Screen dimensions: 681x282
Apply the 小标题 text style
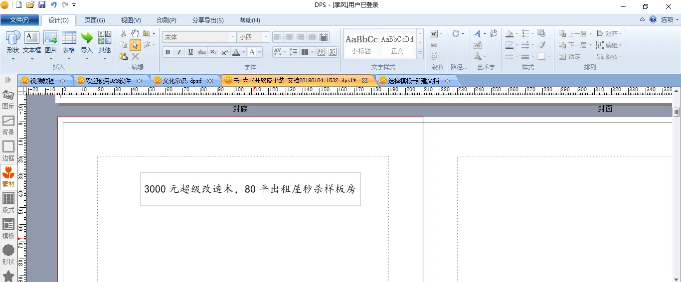361,44
